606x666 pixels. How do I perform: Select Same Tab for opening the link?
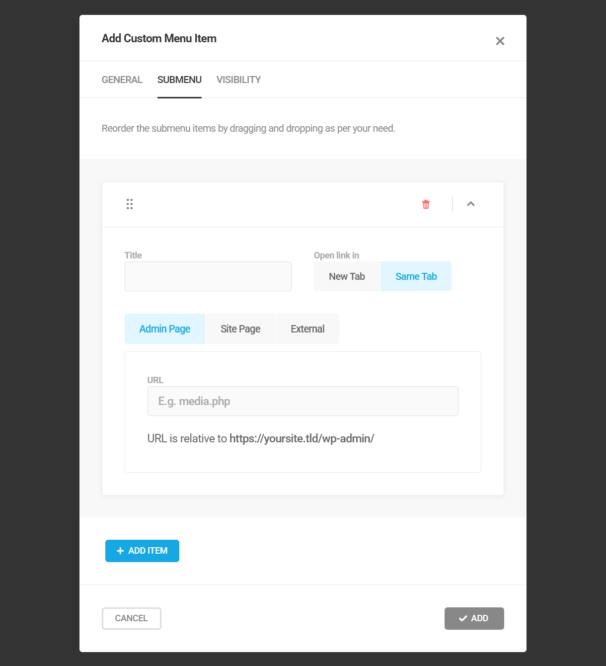[x=416, y=276]
